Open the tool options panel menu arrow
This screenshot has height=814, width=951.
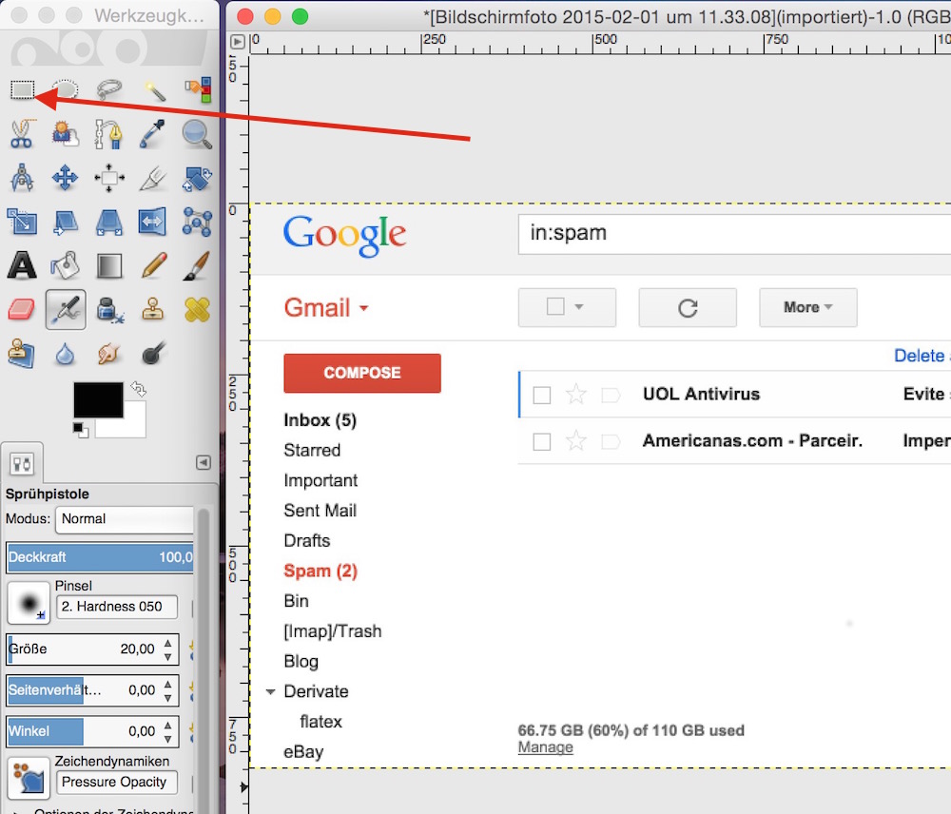tap(204, 463)
